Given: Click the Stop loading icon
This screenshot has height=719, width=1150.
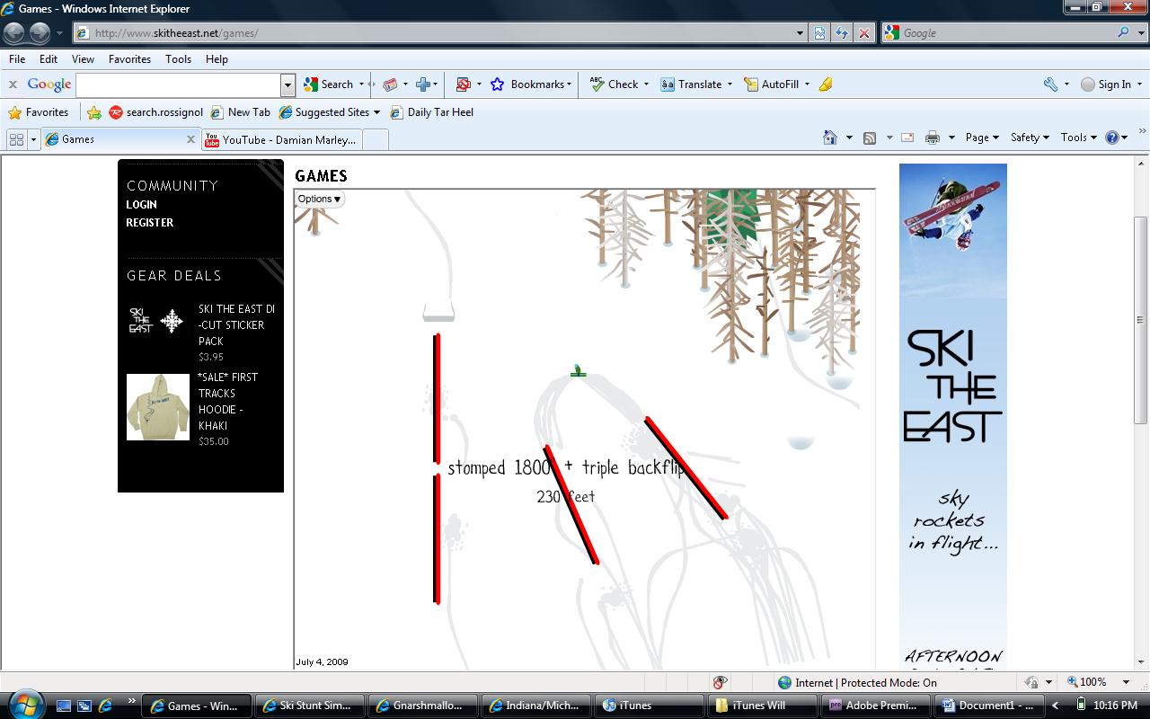Looking at the screenshot, I should tap(863, 33).
